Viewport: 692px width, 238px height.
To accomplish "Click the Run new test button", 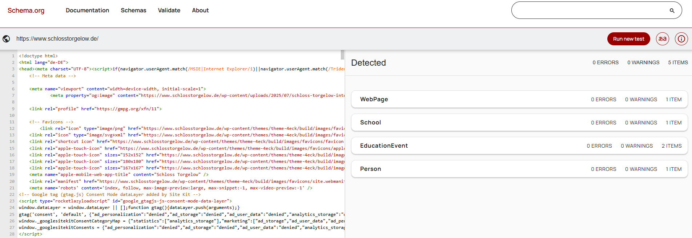I will 628,39.
